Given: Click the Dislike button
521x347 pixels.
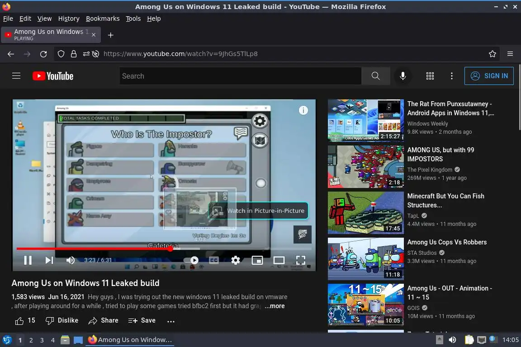Looking at the screenshot, I should click(62, 320).
